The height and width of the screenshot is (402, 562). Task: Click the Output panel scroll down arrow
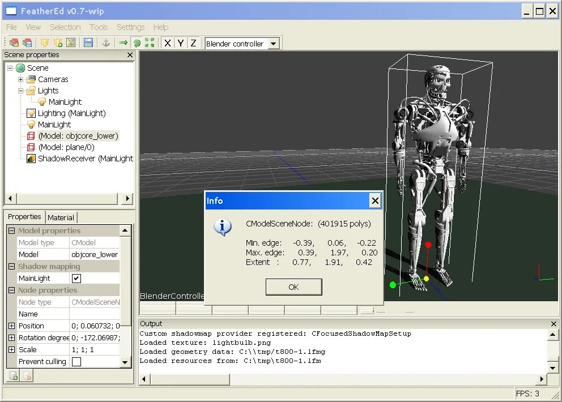tap(553, 367)
